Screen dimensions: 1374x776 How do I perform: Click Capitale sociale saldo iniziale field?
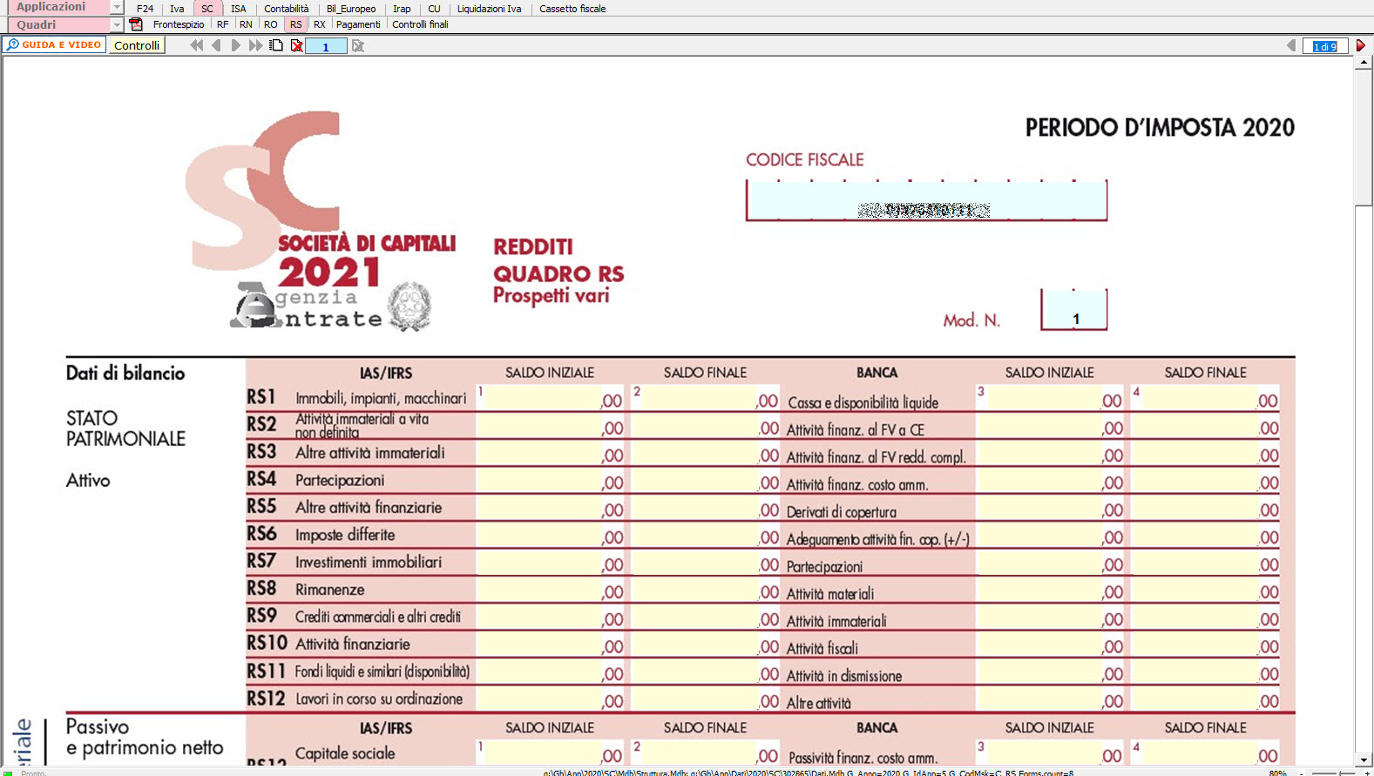pyautogui.click(x=551, y=753)
